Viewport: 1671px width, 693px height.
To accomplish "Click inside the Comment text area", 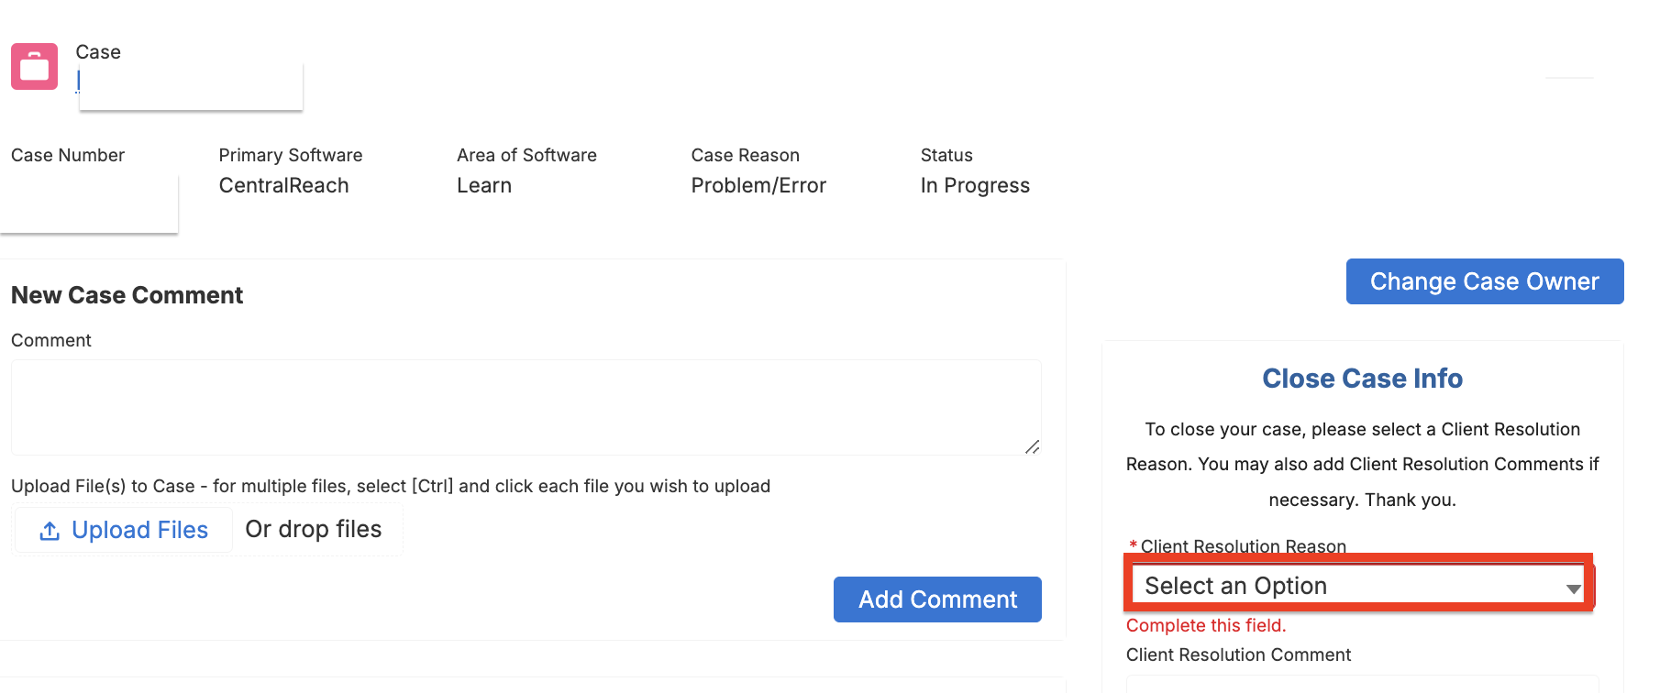I will pyautogui.click(x=526, y=407).
